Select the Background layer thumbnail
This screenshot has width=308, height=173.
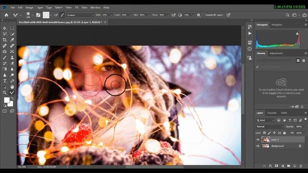266,146
